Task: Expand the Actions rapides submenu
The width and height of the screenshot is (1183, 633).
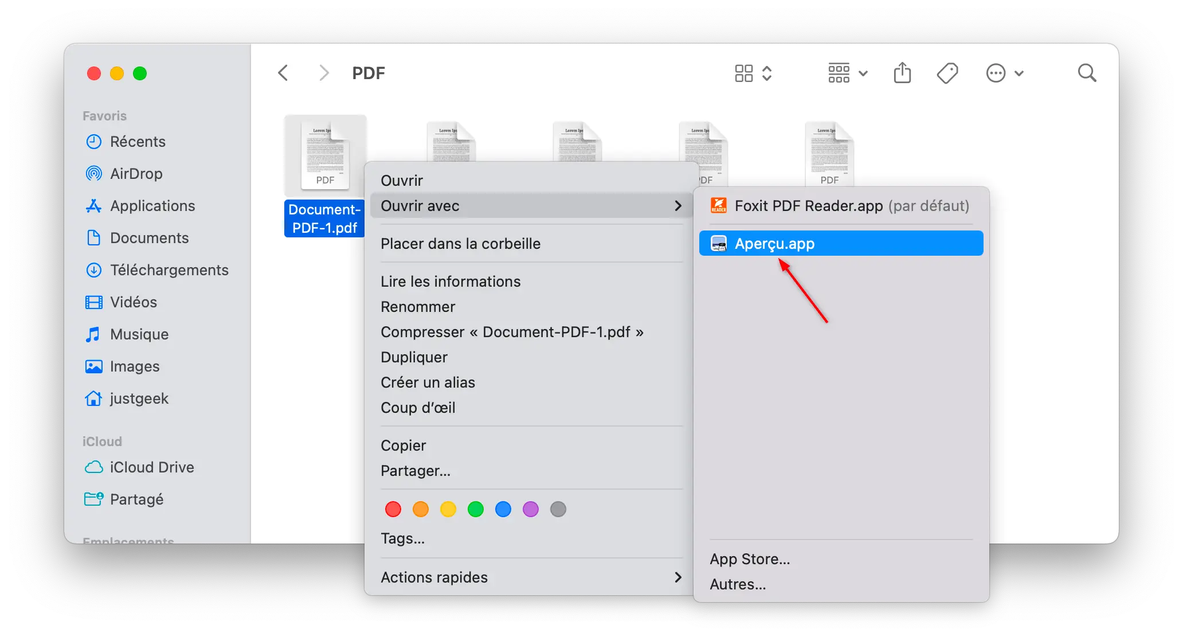Action: tap(531, 577)
